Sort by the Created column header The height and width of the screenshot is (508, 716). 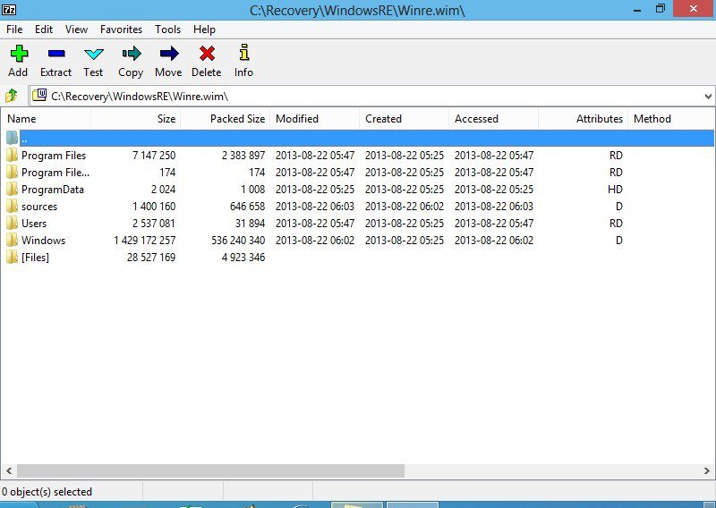click(x=405, y=119)
